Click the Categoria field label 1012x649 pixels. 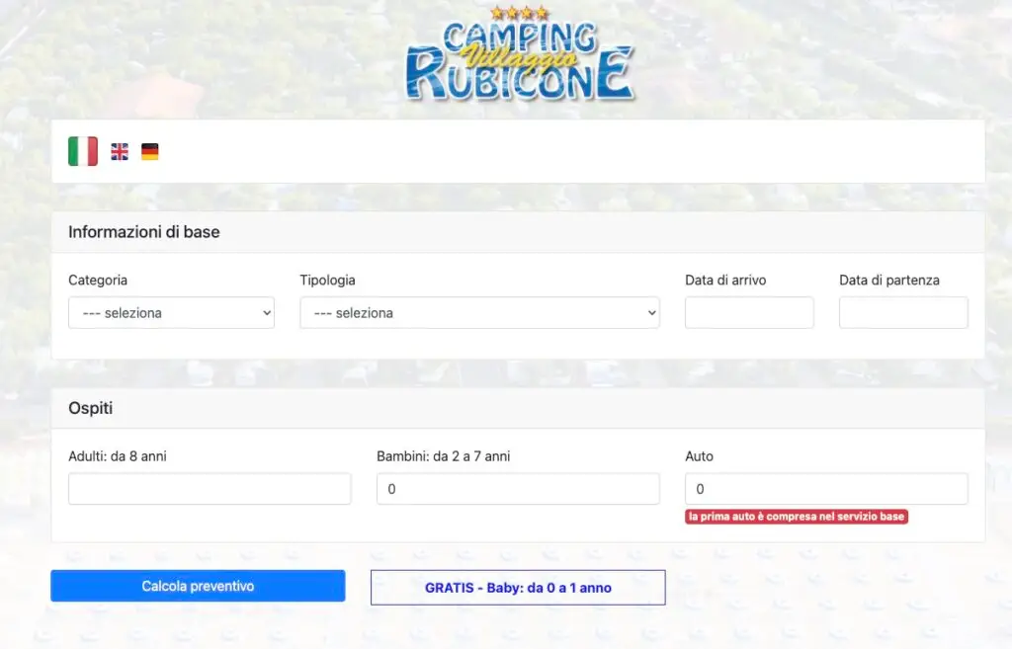(x=98, y=281)
